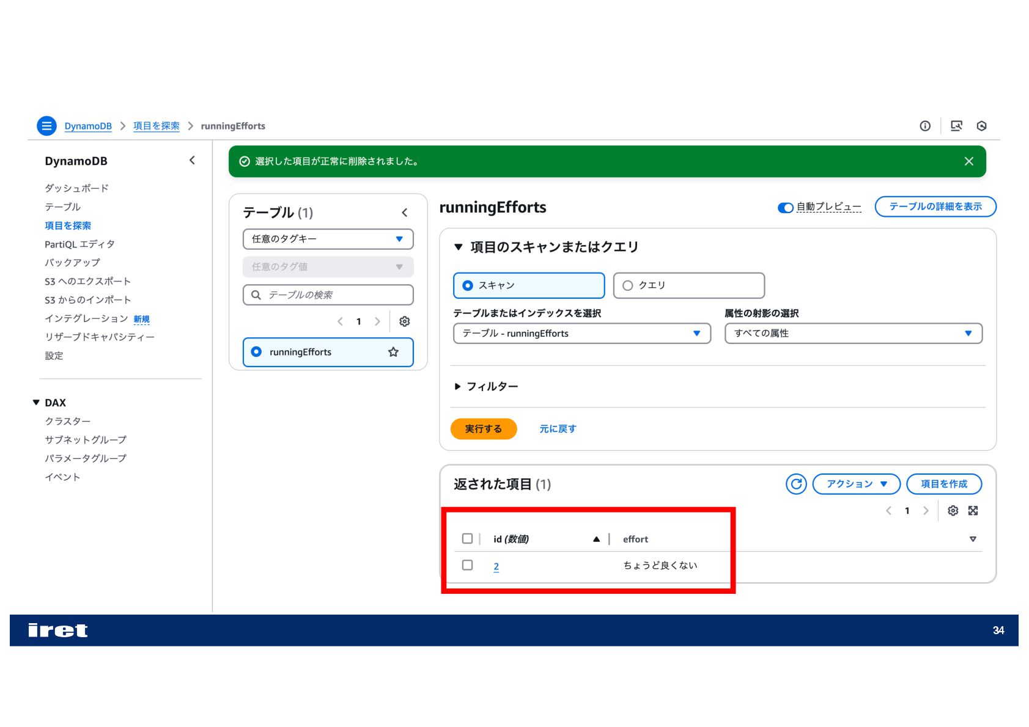Open table list preferences gear icon
This screenshot has height=727, width=1029.
point(405,321)
